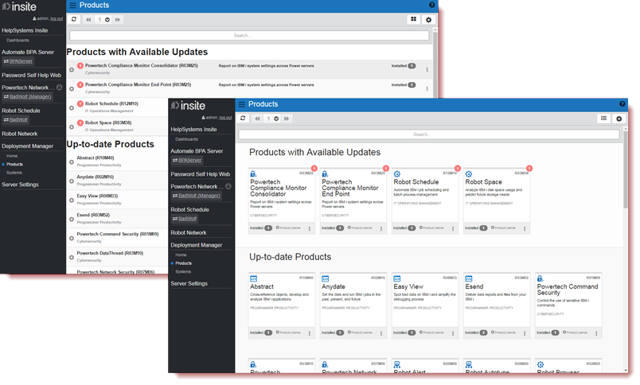Toggle hamburger sidebar button in the back window header
640x385 pixels.
pyautogui.click(x=72, y=5)
